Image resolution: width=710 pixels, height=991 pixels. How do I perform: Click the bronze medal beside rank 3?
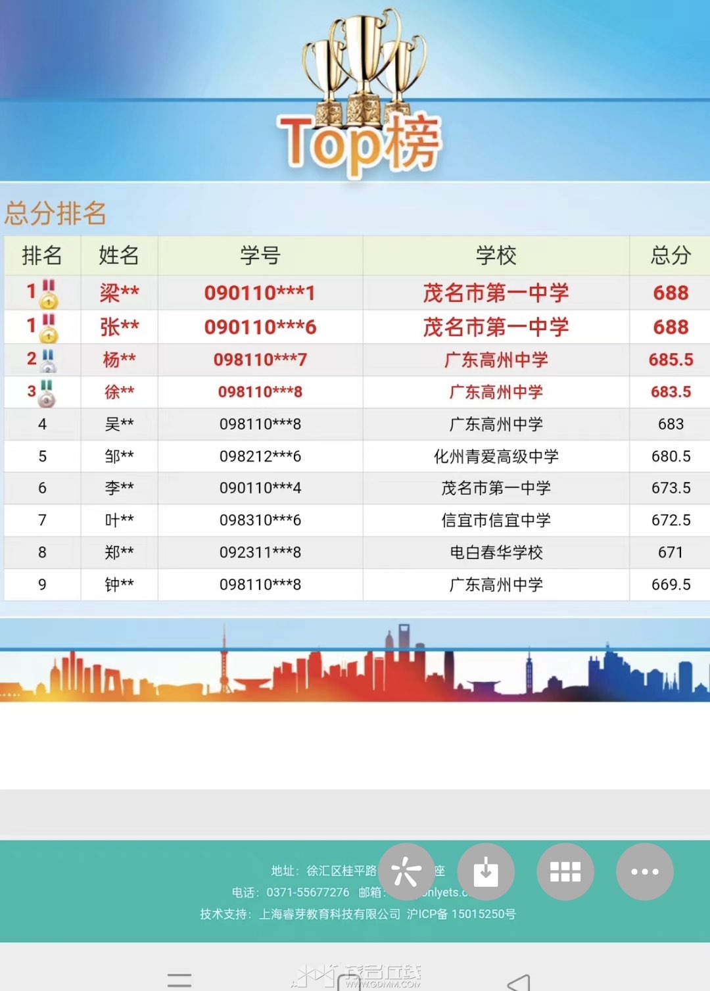(x=47, y=393)
